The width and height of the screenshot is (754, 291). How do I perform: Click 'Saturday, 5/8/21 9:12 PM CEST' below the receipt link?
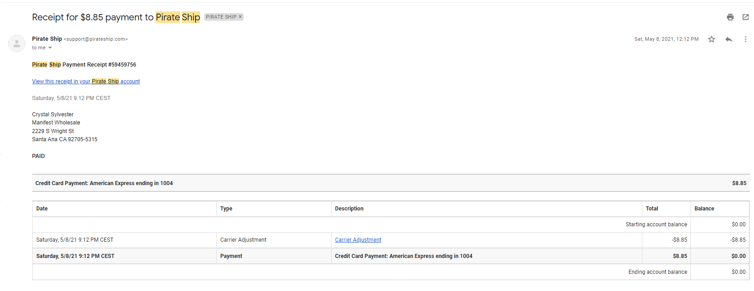(71, 98)
